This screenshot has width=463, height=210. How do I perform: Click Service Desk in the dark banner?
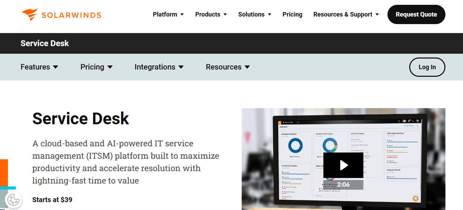pyautogui.click(x=44, y=43)
